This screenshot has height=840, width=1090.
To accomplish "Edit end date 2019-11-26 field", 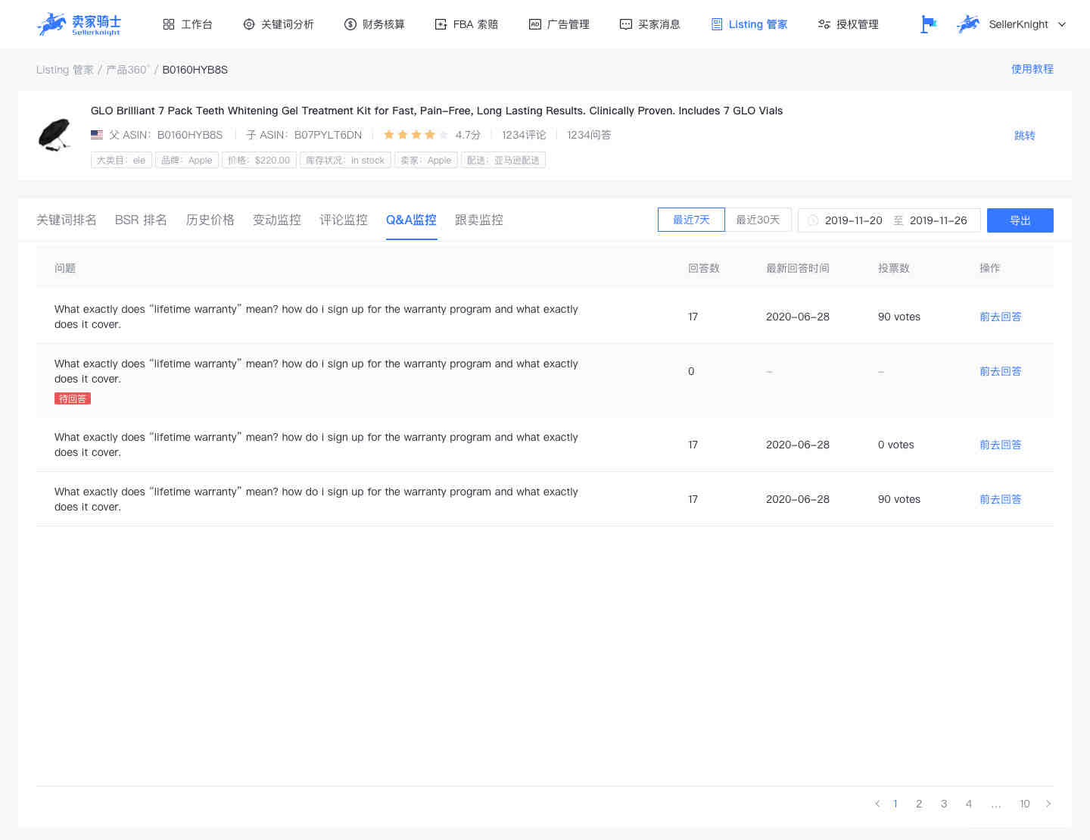I will (939, 220).
